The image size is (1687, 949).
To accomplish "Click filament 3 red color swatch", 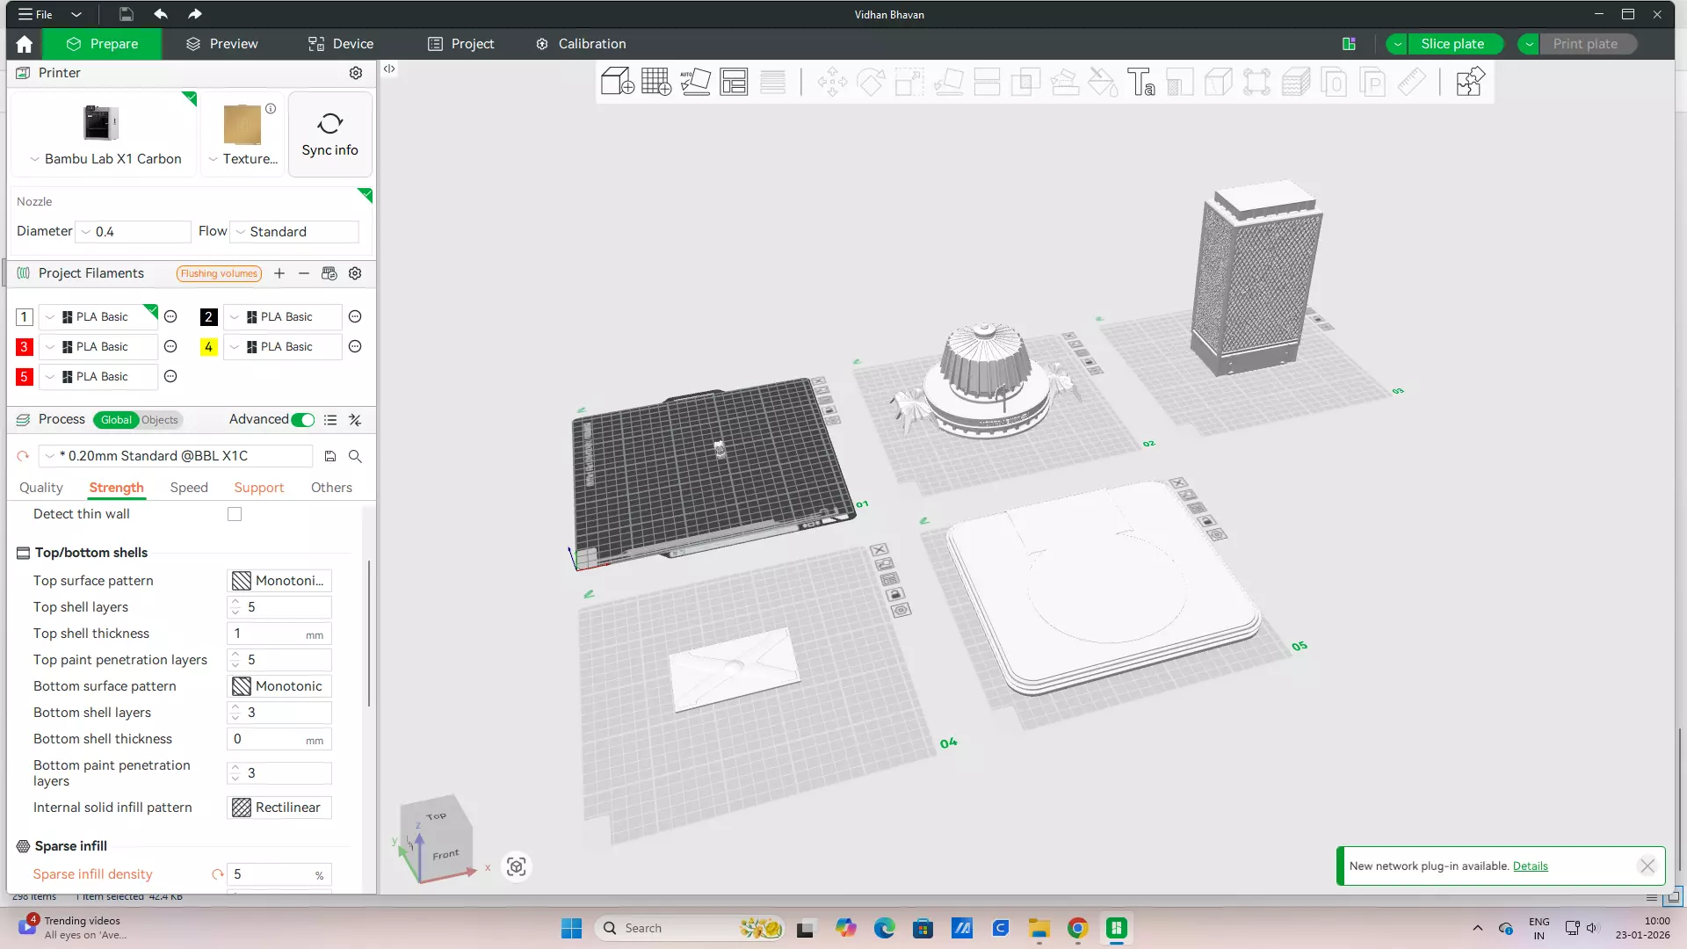I will click(24, 347).
